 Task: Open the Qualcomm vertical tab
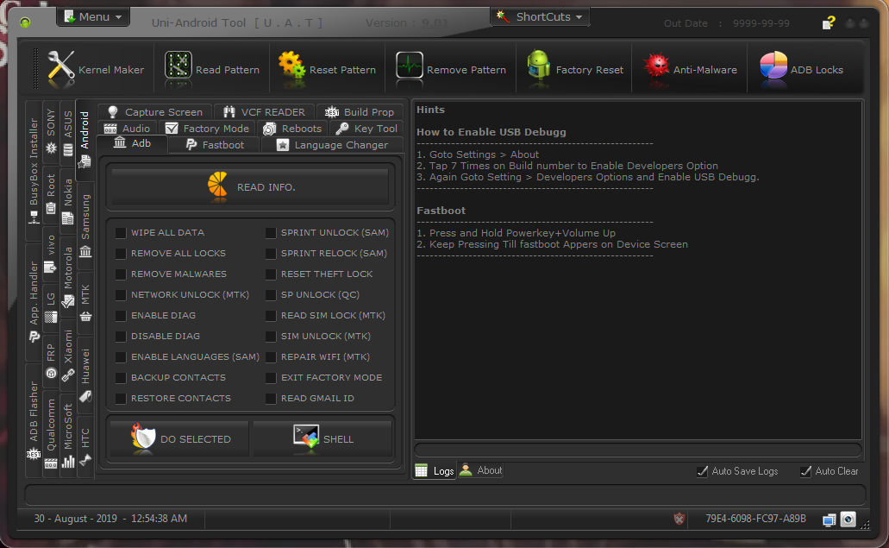tap(51, 434)
